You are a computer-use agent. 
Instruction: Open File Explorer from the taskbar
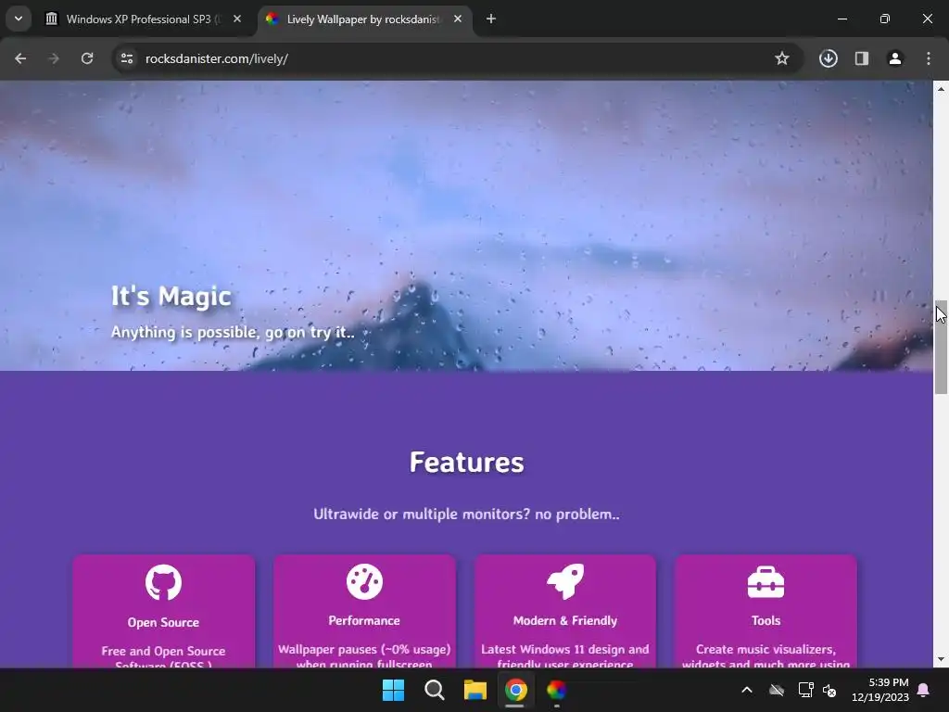tap(475, 690)
